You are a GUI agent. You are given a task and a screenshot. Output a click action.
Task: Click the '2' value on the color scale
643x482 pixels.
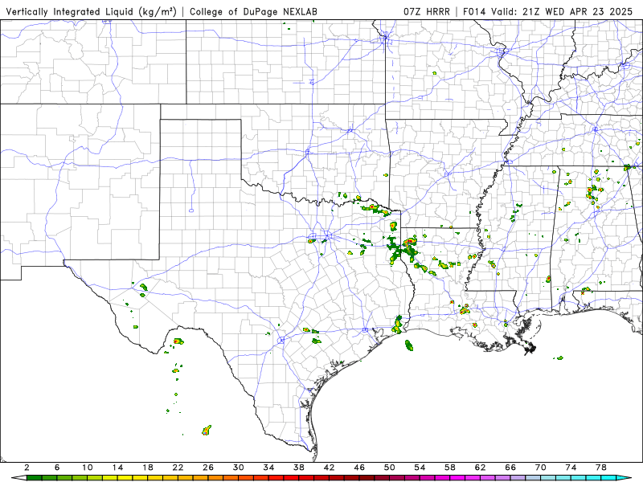click(x=27, y=468)
